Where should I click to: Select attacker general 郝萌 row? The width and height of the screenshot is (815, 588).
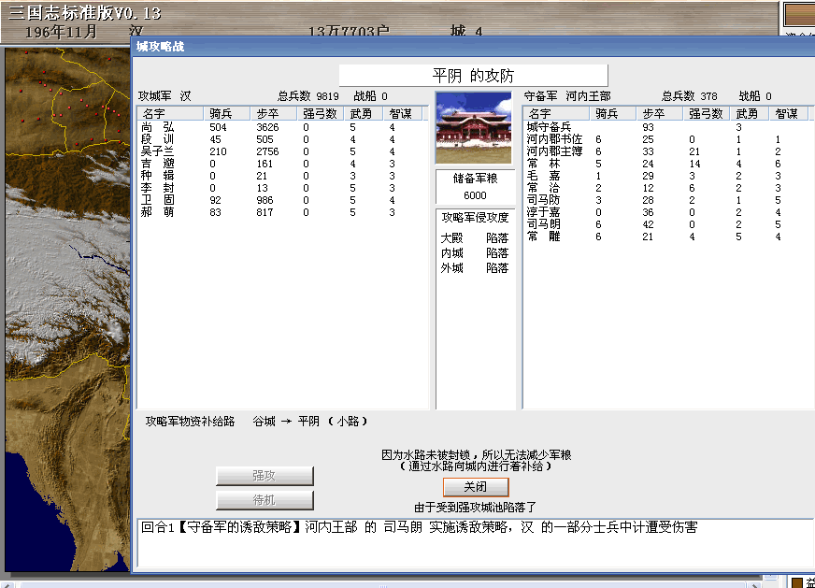tap(159, 212)
